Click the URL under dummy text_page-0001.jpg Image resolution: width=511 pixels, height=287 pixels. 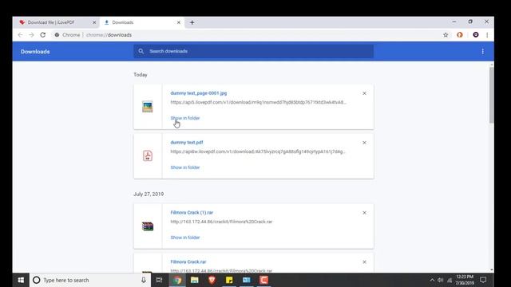coord(258,102)
